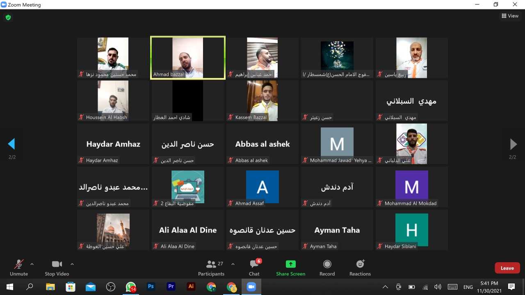This screenshot has width=525, height=295.
Task: Expand video options arrow beside Stop Video
Action: [72, 264]
